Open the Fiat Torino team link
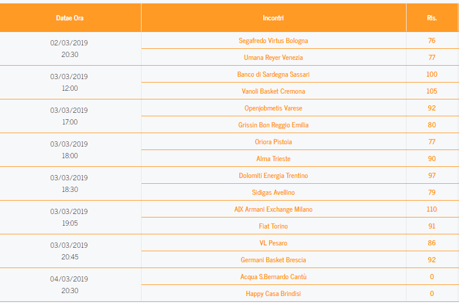This screenshot has height=303, width=459. (273, 226)
